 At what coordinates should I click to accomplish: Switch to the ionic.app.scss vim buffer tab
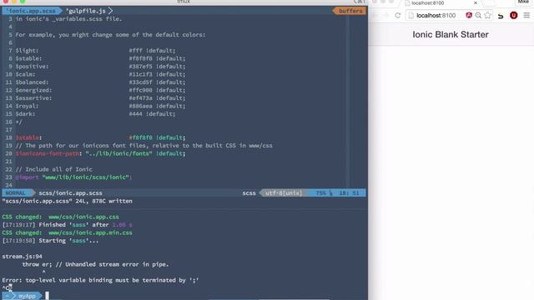coord(31,11)
